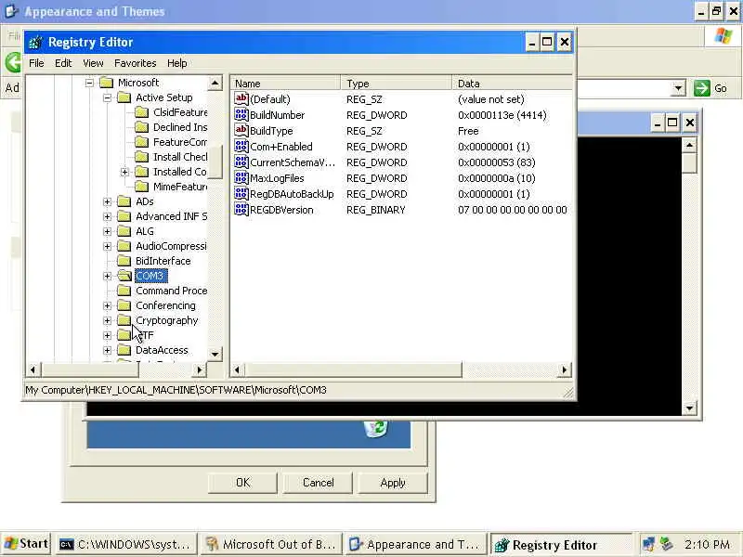The width and height of the screenshot is (743, 557).
Task: Click the 2:10 PM system clock
Action: pos(707,544)
